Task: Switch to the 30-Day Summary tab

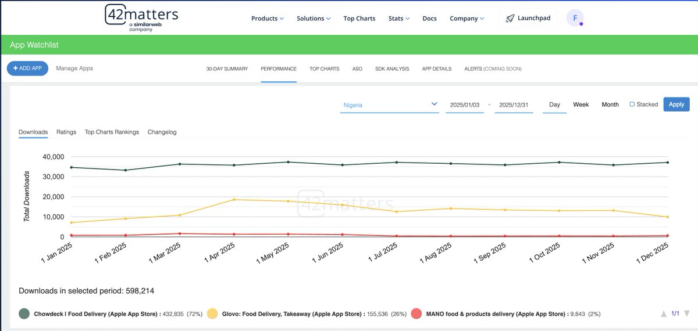Action: click(x=227, y=69)
